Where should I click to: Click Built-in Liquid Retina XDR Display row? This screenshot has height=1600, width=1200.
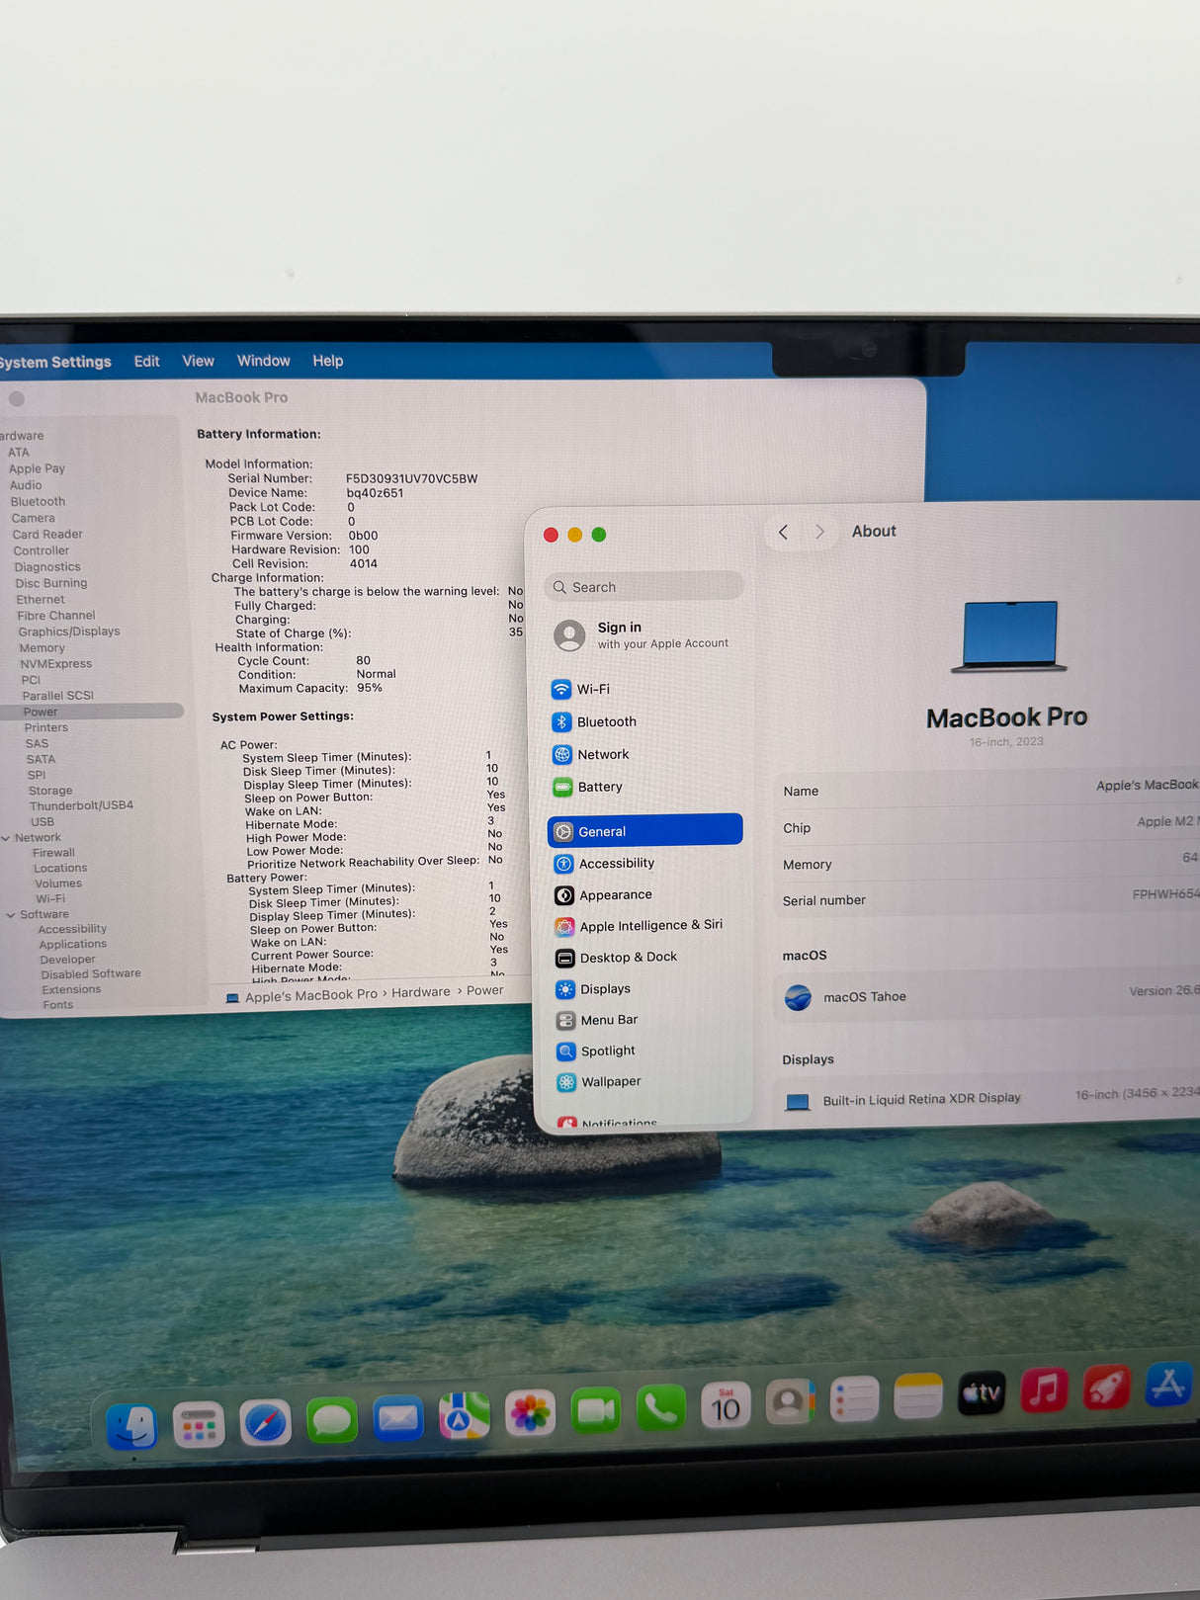988,1099
